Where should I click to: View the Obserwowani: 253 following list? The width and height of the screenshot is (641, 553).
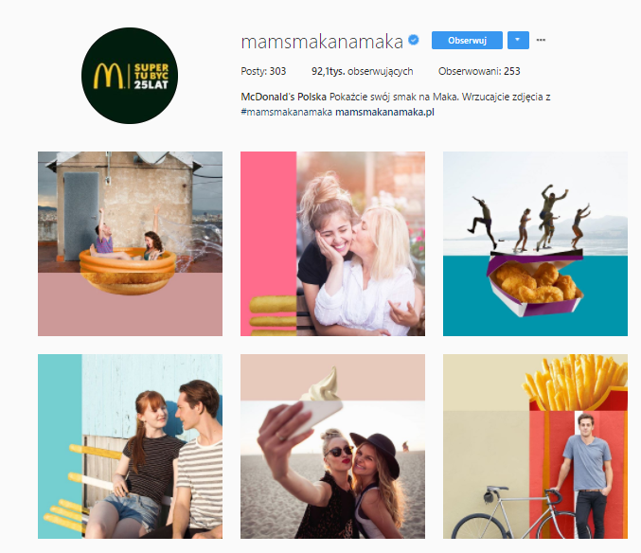479,71
